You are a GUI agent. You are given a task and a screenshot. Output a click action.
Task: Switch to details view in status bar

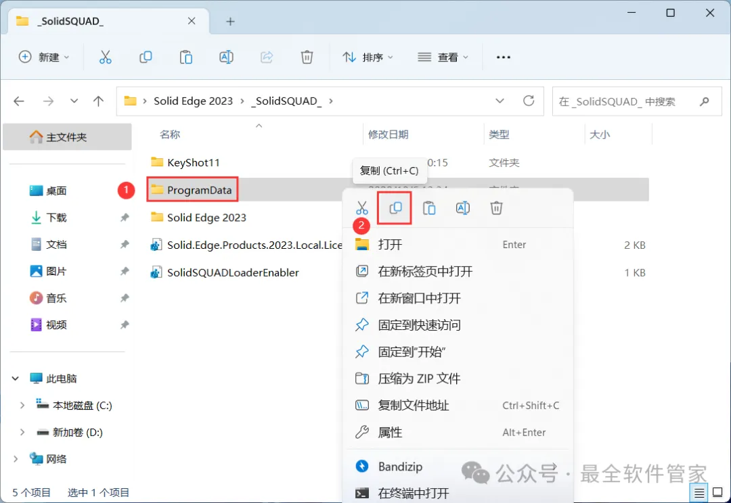(x=699, y=492)
